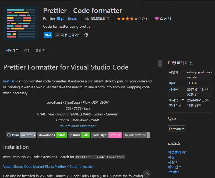Open the Prettier resource link in sidebar
This screenshot has width=215, height=178.
tap(173, 172)
